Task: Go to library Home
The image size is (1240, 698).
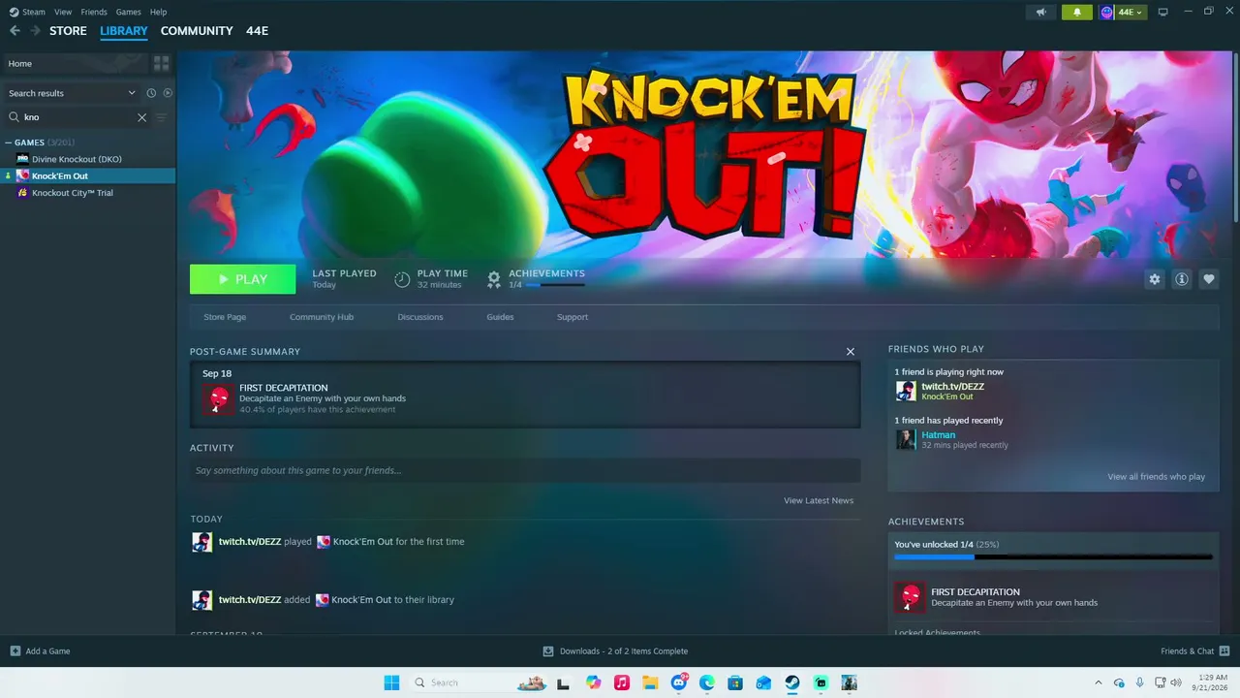Action: 75,63
